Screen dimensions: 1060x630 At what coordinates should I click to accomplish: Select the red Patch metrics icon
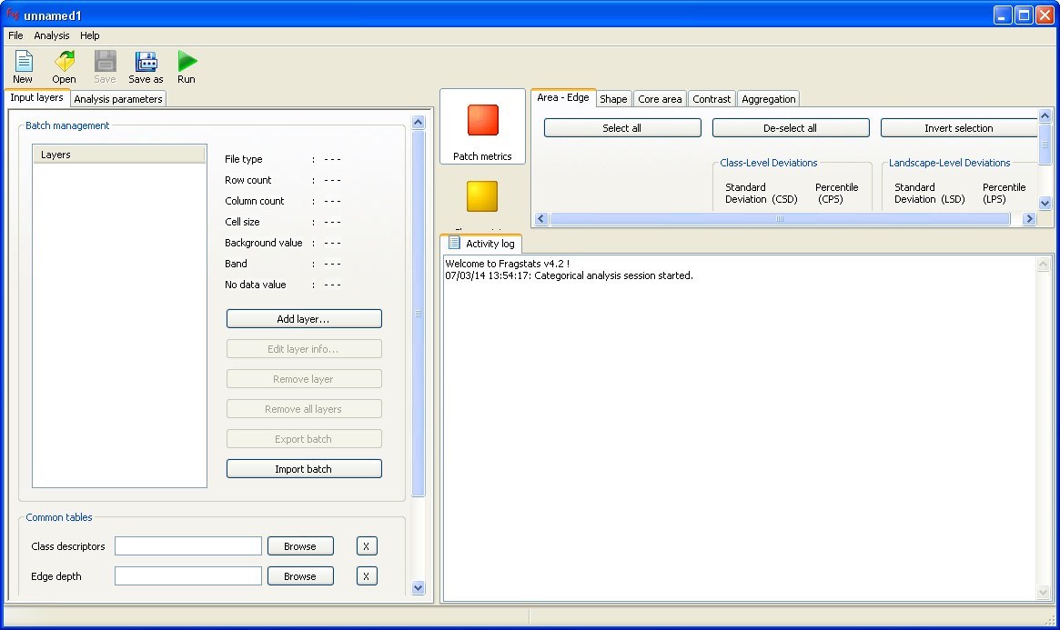pos(482,120)
